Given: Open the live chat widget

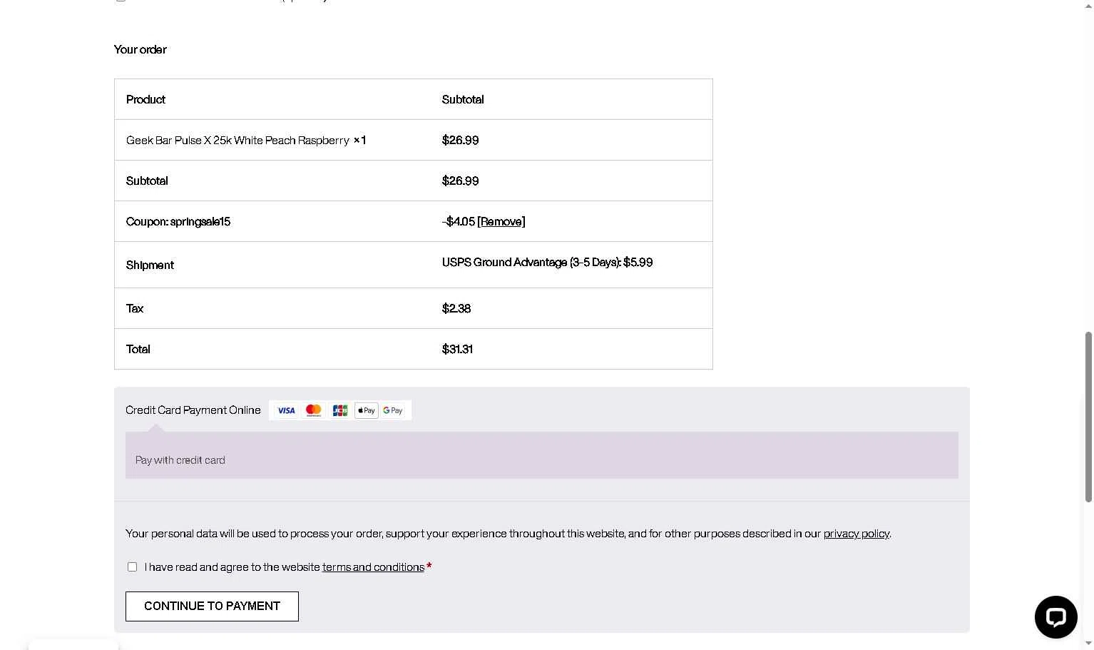Looking at the screenshot, I should click(x=1056, y=617).
